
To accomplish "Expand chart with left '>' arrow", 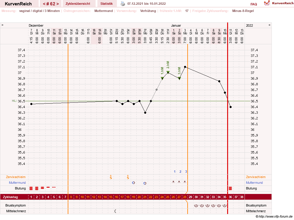I will pyautogui.click(x=2, y=25).
